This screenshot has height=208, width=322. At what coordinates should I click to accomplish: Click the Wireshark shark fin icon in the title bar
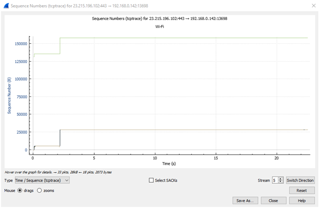tap(6, 6)
